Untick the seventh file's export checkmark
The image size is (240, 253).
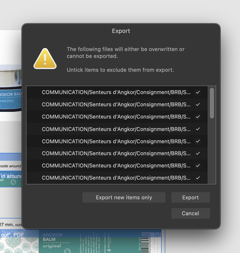[x=198, y=166]
